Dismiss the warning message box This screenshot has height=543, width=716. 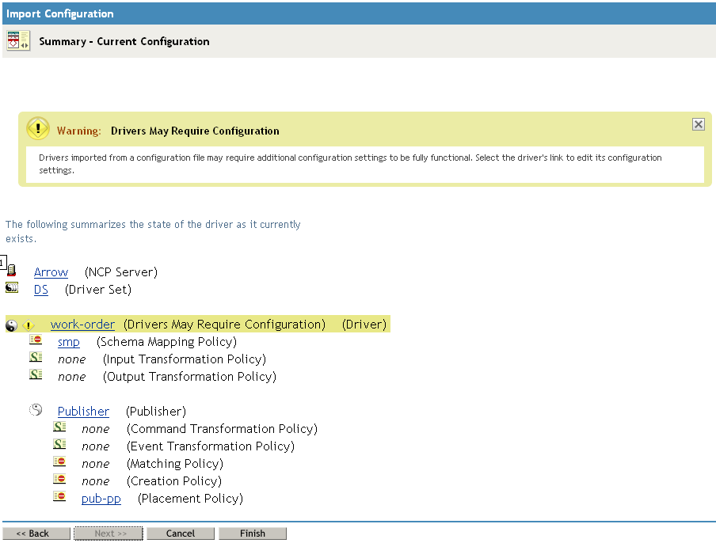click(x=698, y=124)
